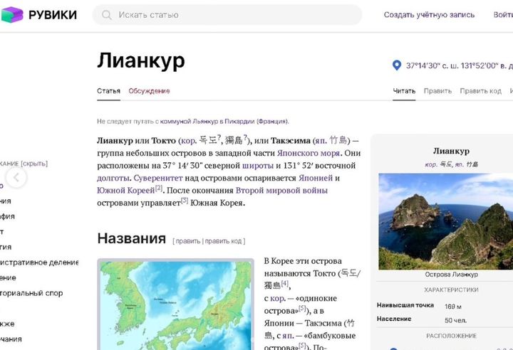Select the Статья tab
The height and width of the screenshot is (350, 513).
[108, 91]
